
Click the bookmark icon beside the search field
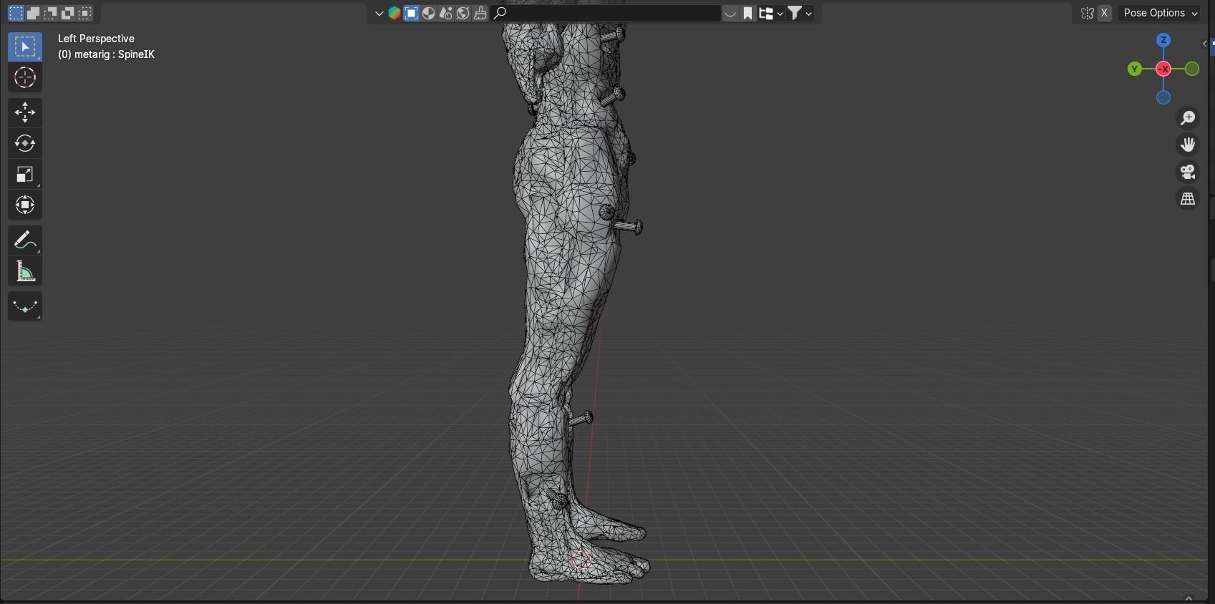point(747,13)
